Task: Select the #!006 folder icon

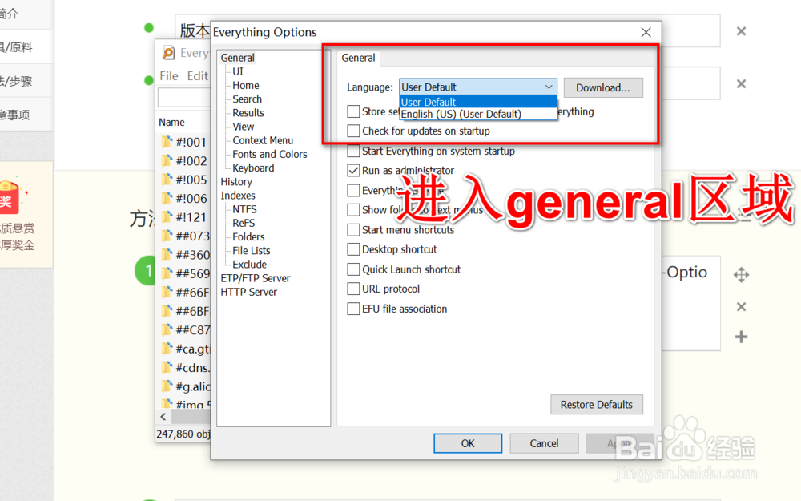Action: coord(167,198)
